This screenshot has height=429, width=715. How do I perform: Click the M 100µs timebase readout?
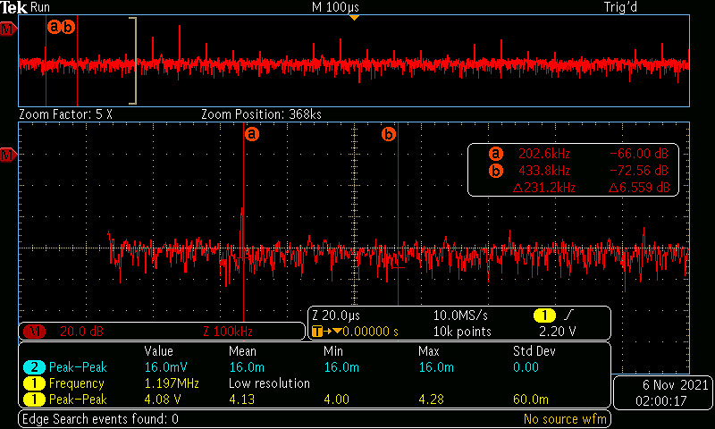[x=335, y=7]
